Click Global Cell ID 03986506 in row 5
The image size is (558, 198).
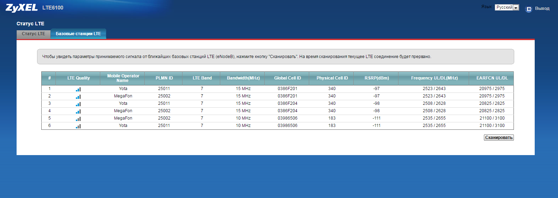(x=287, y=118)
